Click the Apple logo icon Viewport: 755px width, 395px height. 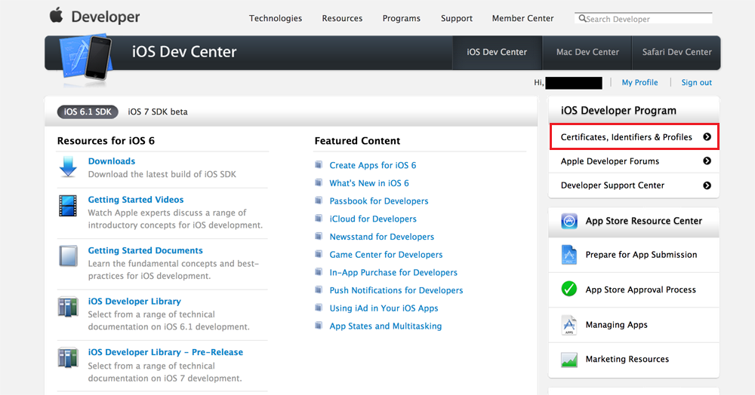click(x=57, y=15)
